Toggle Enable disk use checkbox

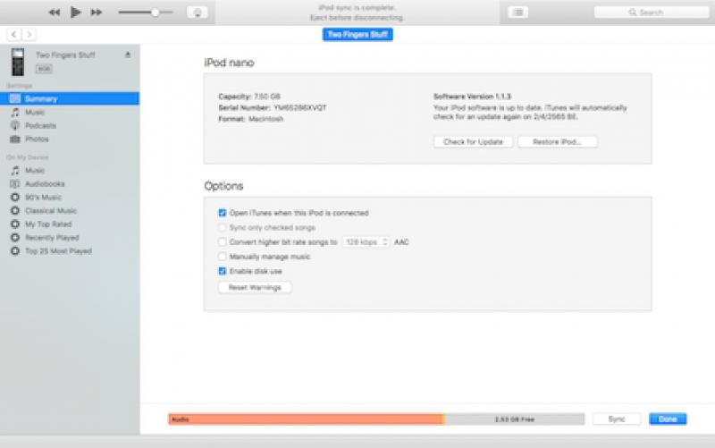click(x=222, y=272)
